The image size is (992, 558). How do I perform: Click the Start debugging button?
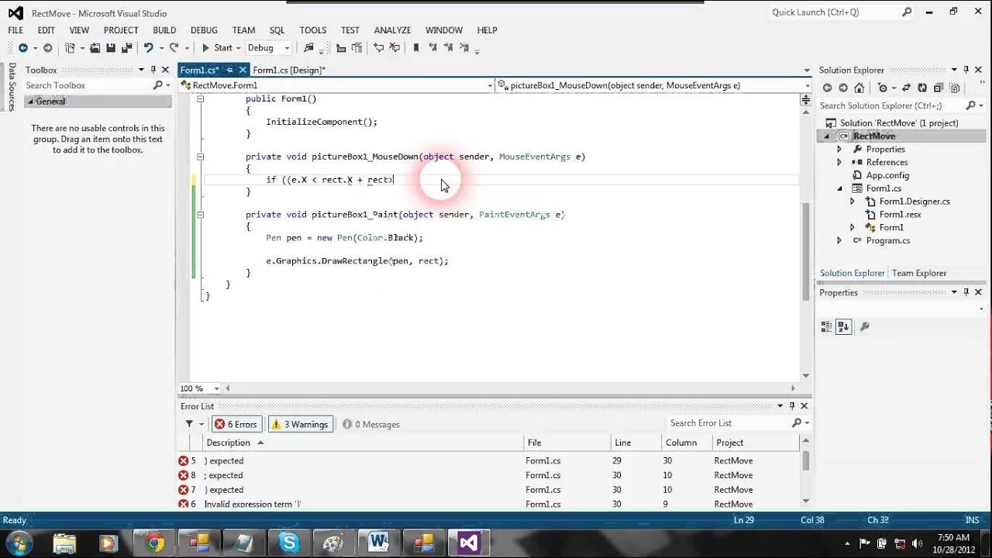pos(217,48)
